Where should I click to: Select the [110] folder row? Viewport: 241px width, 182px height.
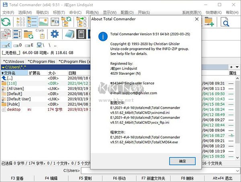click(46, 84)
